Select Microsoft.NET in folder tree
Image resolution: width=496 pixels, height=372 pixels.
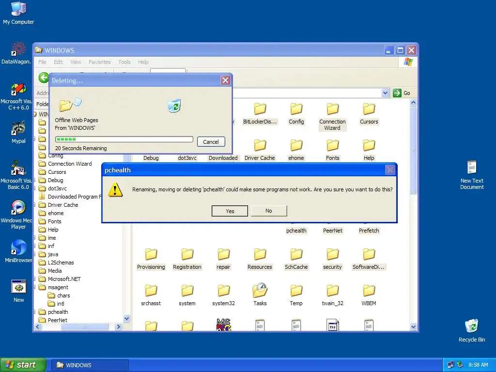[x=60, y=279]
